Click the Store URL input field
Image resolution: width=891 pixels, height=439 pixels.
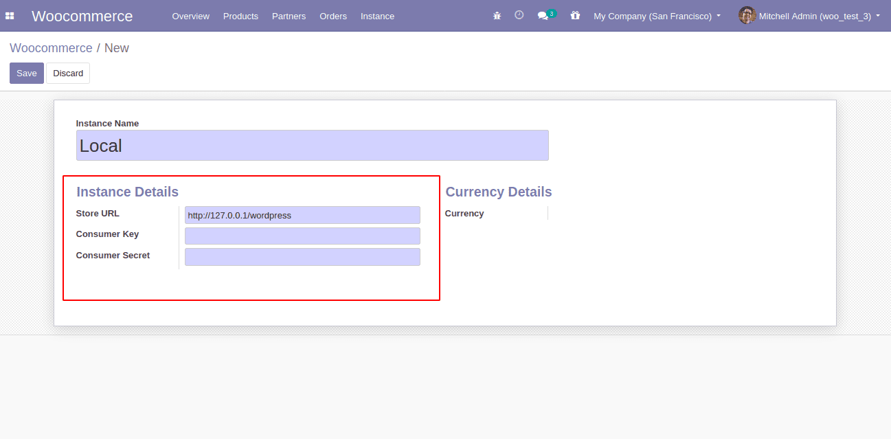(302, 215)
